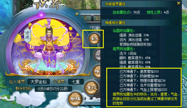This screenshot has width=187, height=108.
Task: Switch to the 太乙 tab
Action: (x=97, y=19)
